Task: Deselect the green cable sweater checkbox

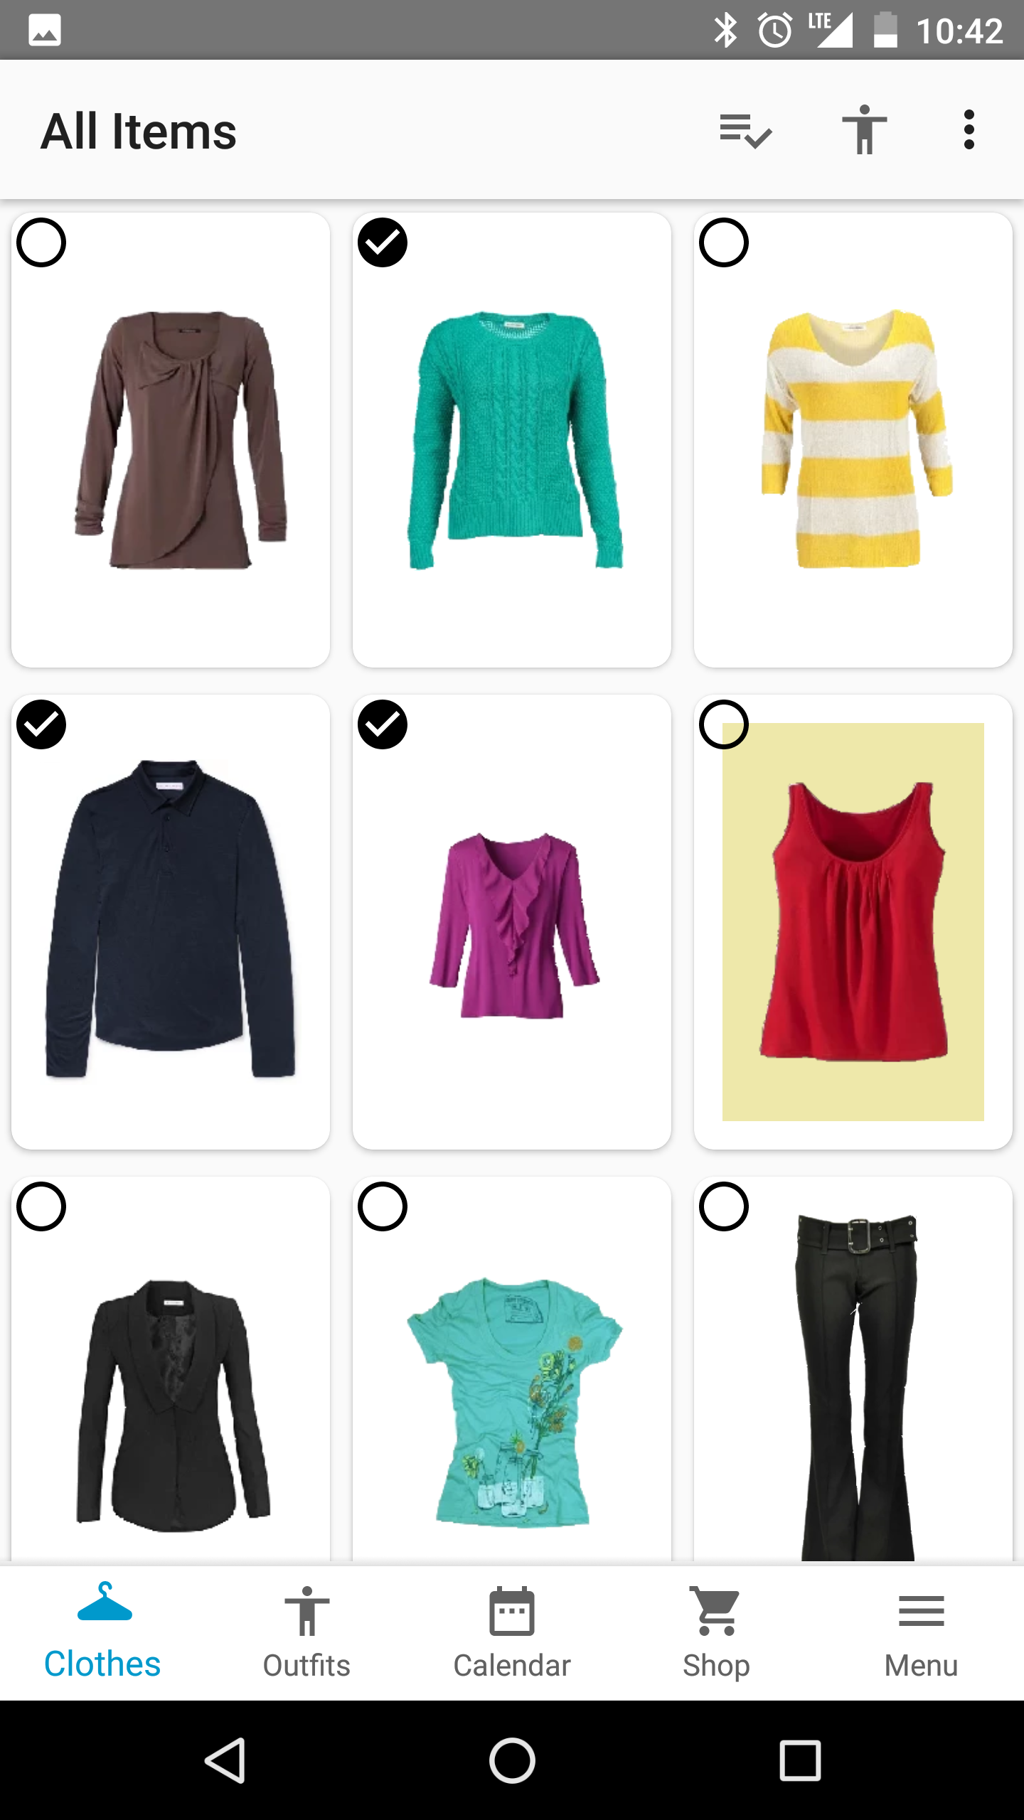Action: tap(383, 242)
